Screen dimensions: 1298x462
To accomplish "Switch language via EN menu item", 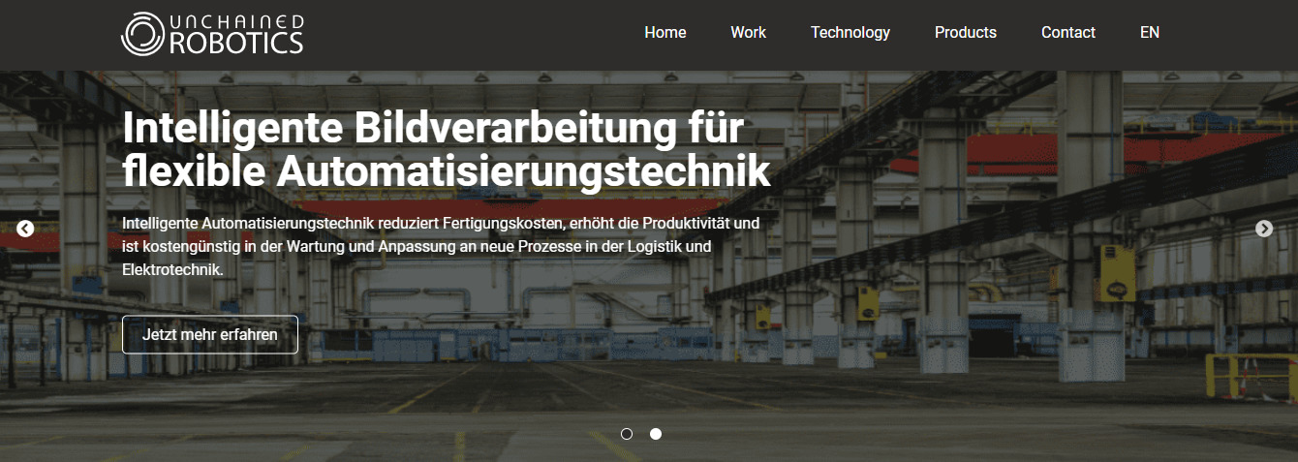I will pyautogui.click(x=1150, y=32).
